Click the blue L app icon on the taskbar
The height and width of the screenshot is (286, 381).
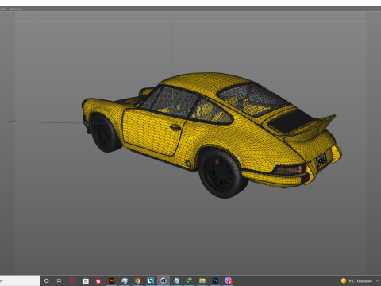(x=150, y=280)
